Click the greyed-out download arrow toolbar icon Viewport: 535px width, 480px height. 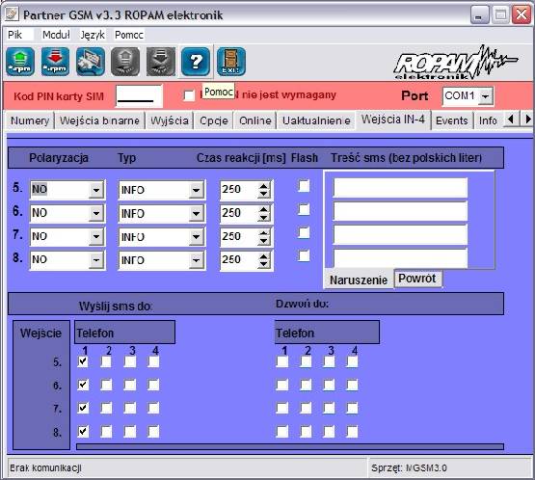pos(161,62)
